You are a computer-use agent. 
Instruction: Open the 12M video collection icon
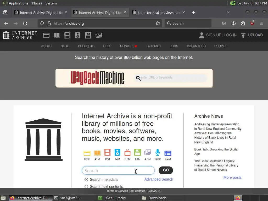click(107, 153)
